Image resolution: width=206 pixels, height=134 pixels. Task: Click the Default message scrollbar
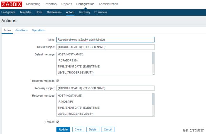[153, 64]
